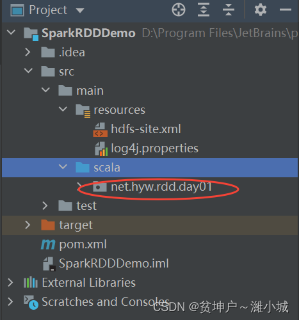Screen dimensions: 299x320
Task: Expand Scratches and Consoles node
Action: tap(10, 301)
